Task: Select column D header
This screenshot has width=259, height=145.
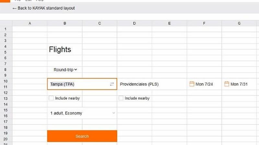Action: 134,23
